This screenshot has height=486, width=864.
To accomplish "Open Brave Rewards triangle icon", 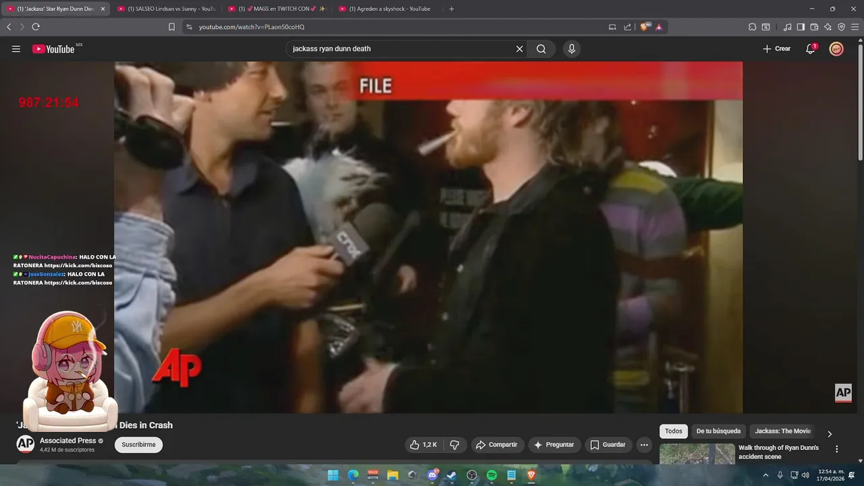I will pos(659,27).
